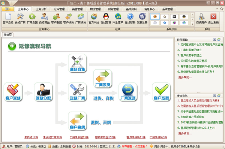This screenshot has width=225, height=149.
Task: Open 厂商换货 step in flow chart
Action: point(103,79)
